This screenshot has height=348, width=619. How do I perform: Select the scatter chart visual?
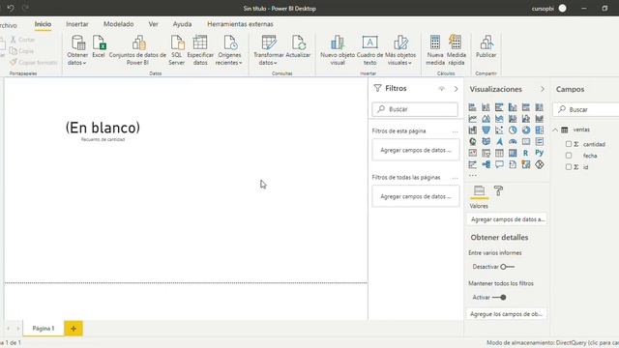[499, 130]
